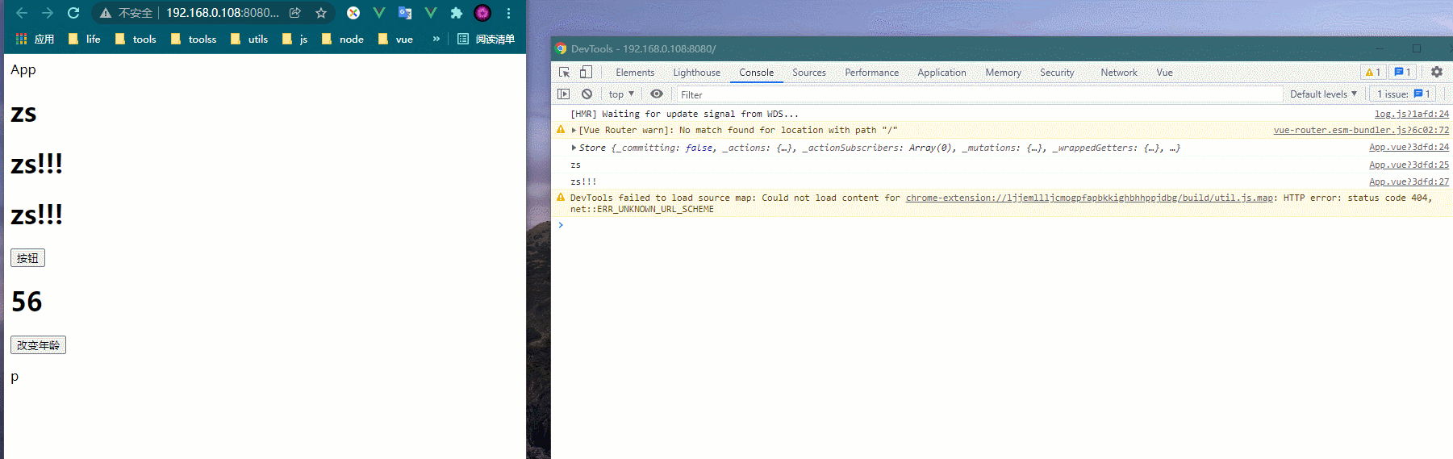The height and width of the screenshot is (459, 1453).
Task: Open App.vue?3dfd:24 source link
Action: coord(1409,148)
